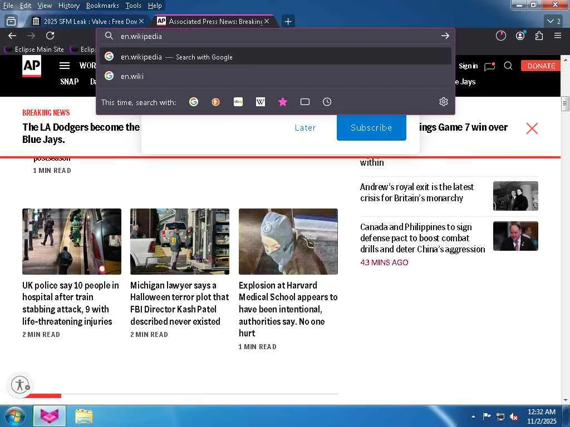Open the History menu
This screenshot has width=570, height=427.
click(x=68, y=6)
